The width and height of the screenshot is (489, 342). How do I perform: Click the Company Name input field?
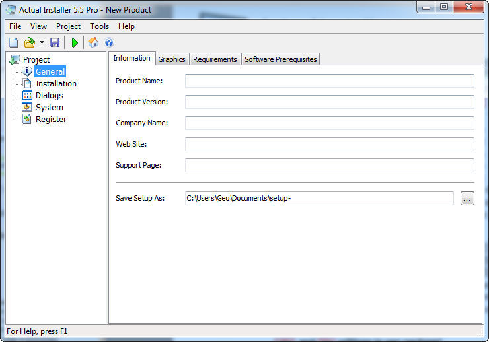(330, 123)
